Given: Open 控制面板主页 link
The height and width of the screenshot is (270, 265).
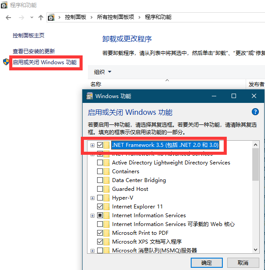Looking at the screenshot, I should (x=29, y=36).
